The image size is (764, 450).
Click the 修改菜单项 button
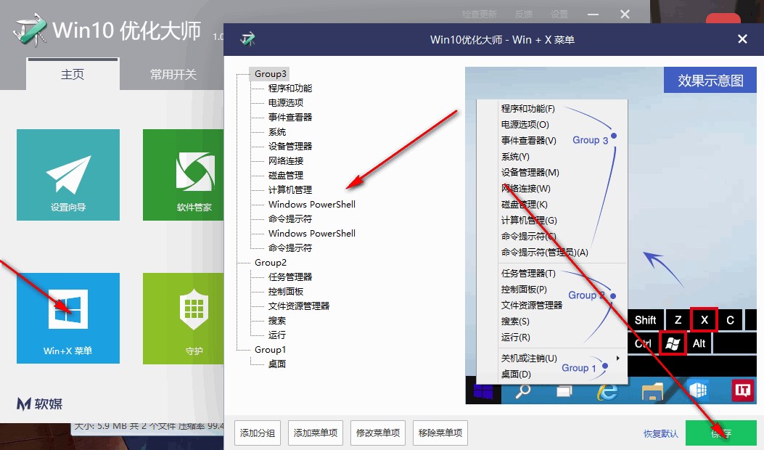pyautogui.click(x=378, y=433)
